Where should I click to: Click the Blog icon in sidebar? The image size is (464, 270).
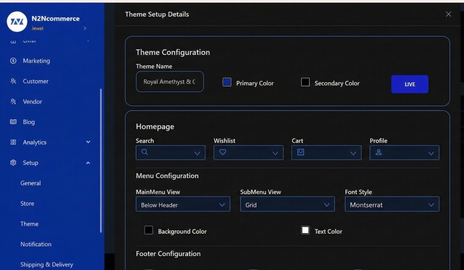[x=13, y=122]
